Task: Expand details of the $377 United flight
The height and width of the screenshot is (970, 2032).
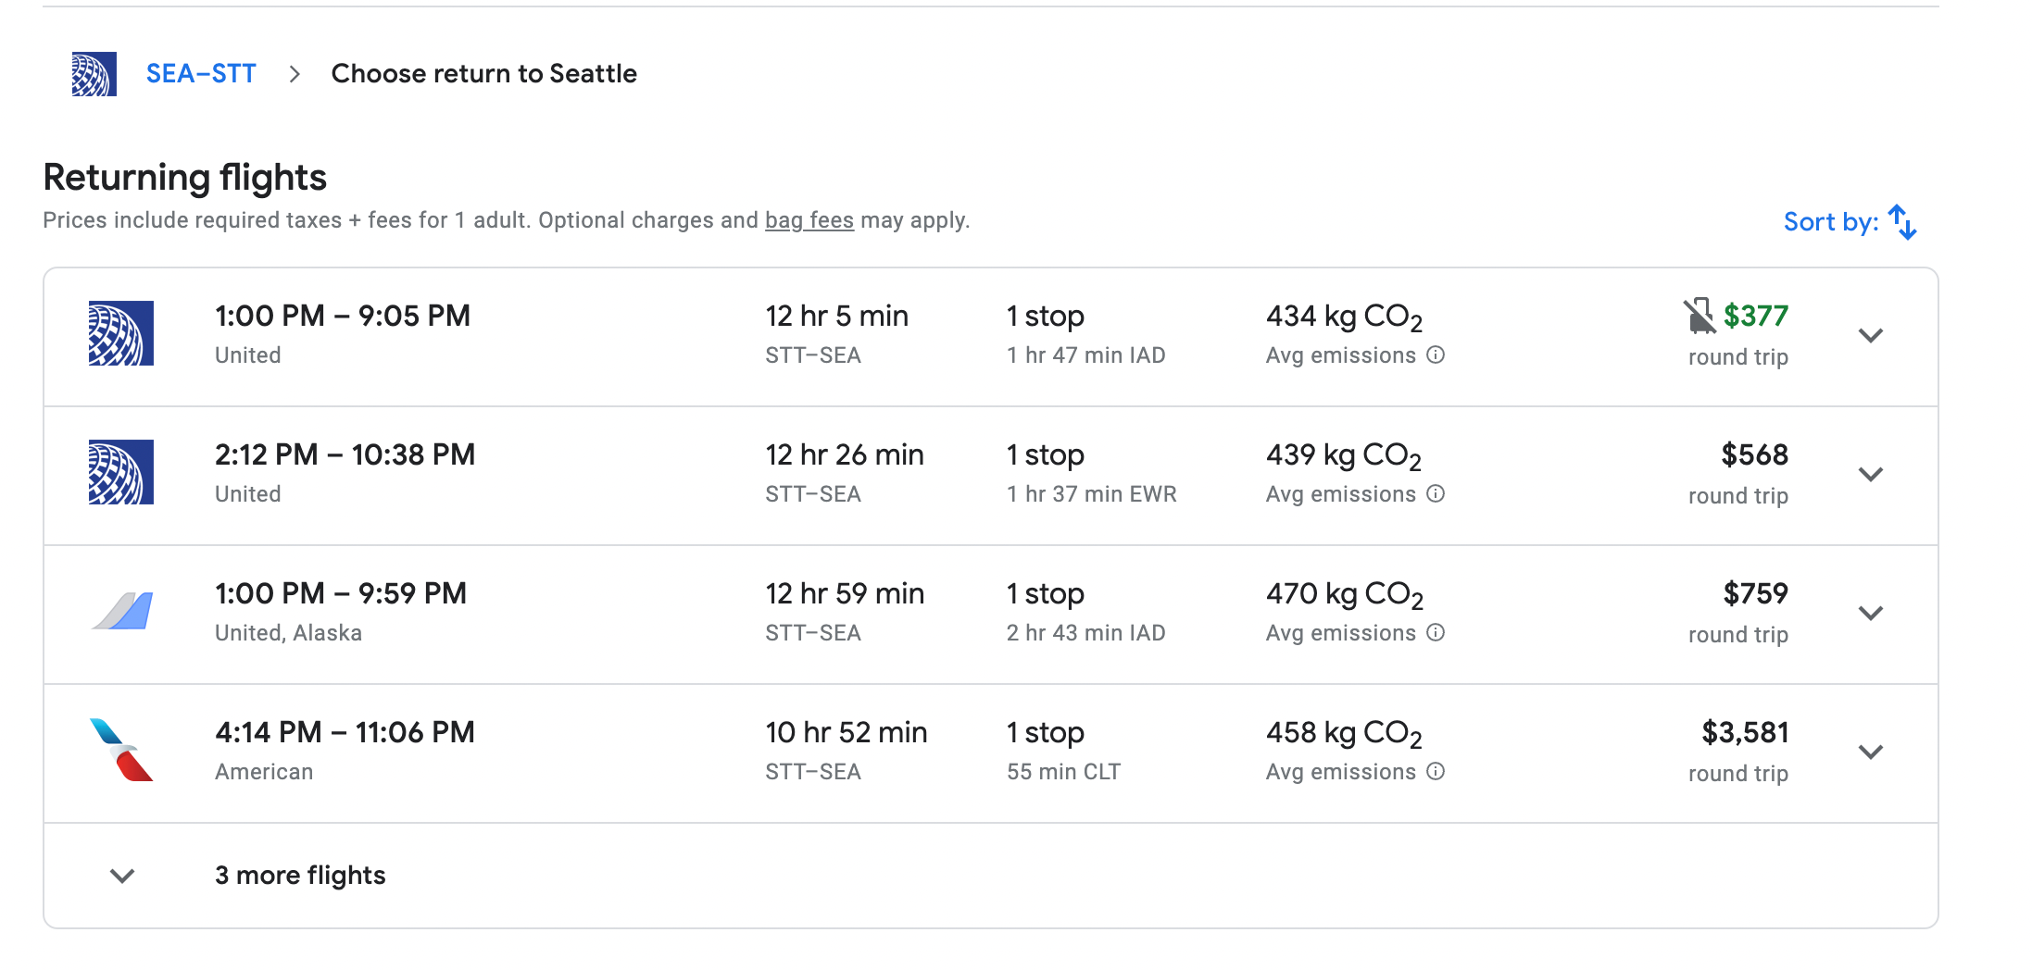Action: (x=1871, y=336)
